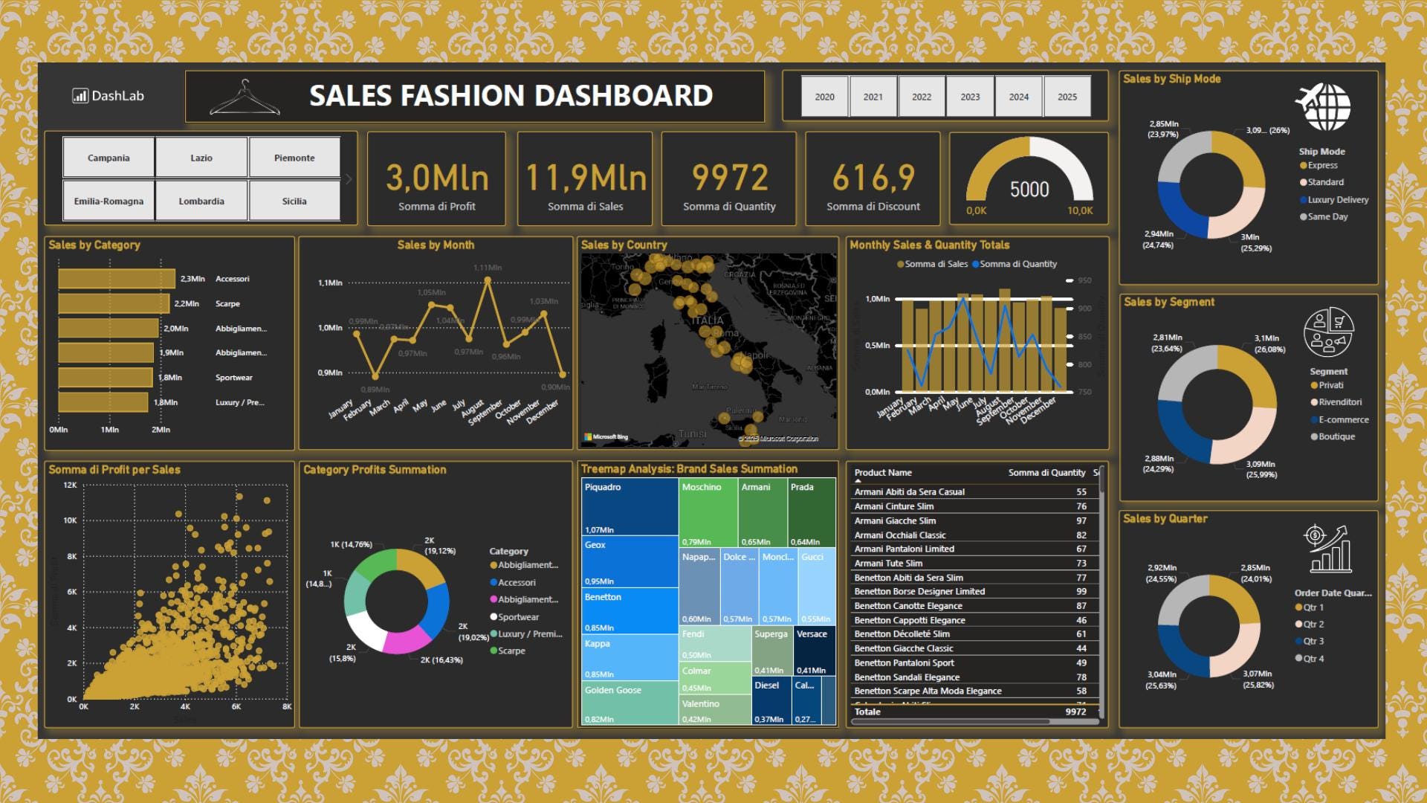The height and width of the screenshot is (803, 1427).
Task: Click the Segment customers icon
Action: pos(1328,332)
